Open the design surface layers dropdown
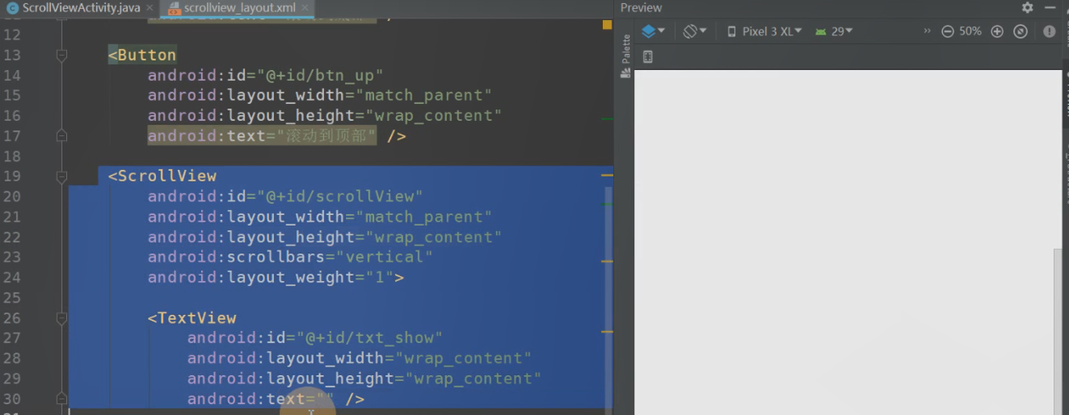The width and height of the screenshot is (1069, 415). click(x=653, y=31)
